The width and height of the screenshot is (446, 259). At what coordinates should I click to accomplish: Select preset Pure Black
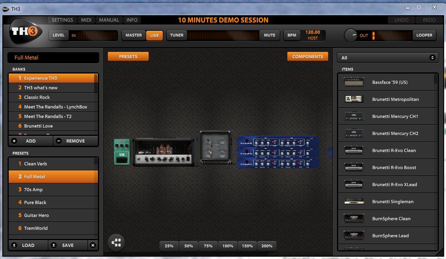tap(53, 202)
